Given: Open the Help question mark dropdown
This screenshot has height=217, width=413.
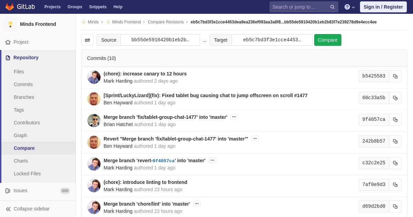Looking at the screenshot, I should tap(350, 7).
